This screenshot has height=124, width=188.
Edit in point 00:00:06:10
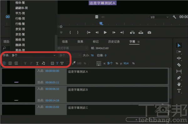(x=52, y=89)
